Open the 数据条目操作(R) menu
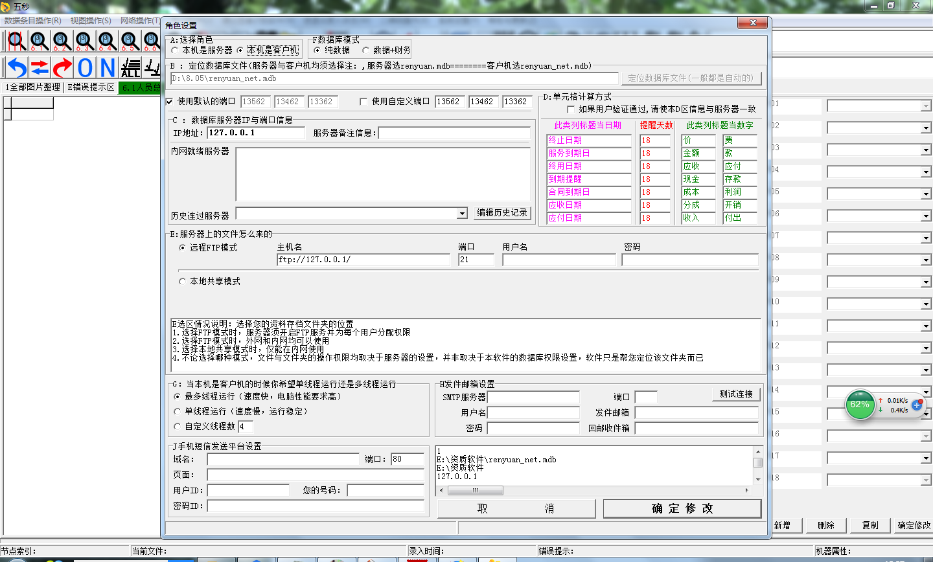 coord(32,21)
